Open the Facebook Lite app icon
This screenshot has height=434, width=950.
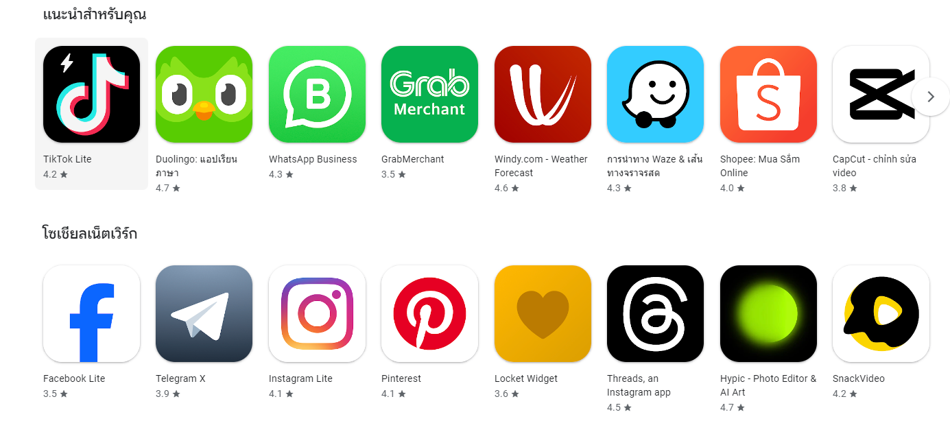[x=91, y=313]
